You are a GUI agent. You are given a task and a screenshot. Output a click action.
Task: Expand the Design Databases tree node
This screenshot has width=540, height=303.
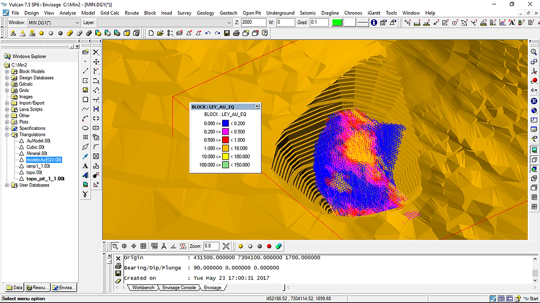[7, 78]
